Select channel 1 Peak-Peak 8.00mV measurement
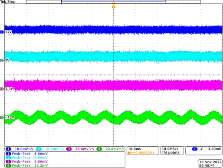This screenshot has height=168, width=223. click(26, 154)
